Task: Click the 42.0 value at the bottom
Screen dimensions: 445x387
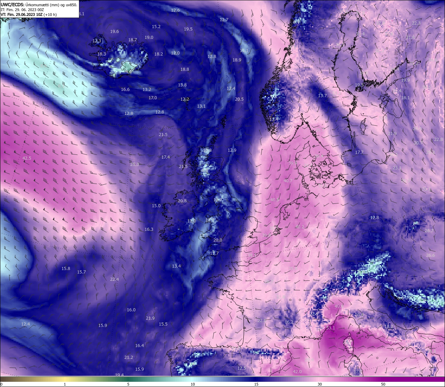Action: pos(297,372)
